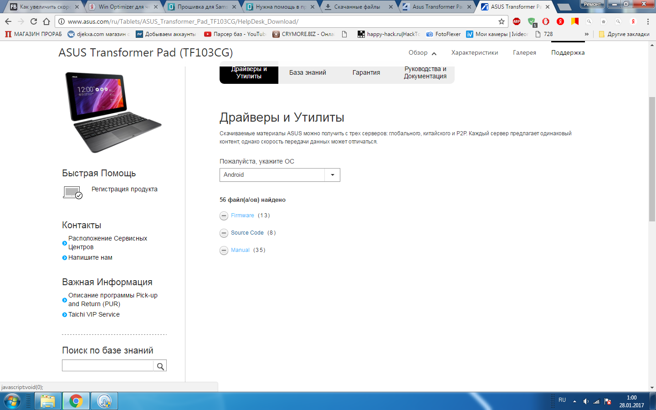Screen dimensions: 656x410
Task: Open 'Руководства и Документация' tab
Action: click(425, 72)
